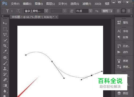Expand the font style dropdown
This screenshot has width=134, height=97.
point(65,11)
